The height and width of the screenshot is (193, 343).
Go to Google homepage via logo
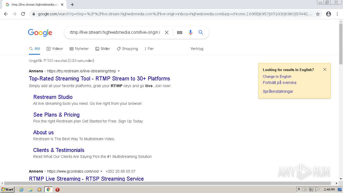pos(40,33)
